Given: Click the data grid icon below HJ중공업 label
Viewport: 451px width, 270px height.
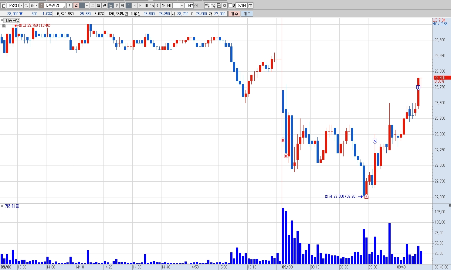Looking at the screenshot, I should click(4, 26).
